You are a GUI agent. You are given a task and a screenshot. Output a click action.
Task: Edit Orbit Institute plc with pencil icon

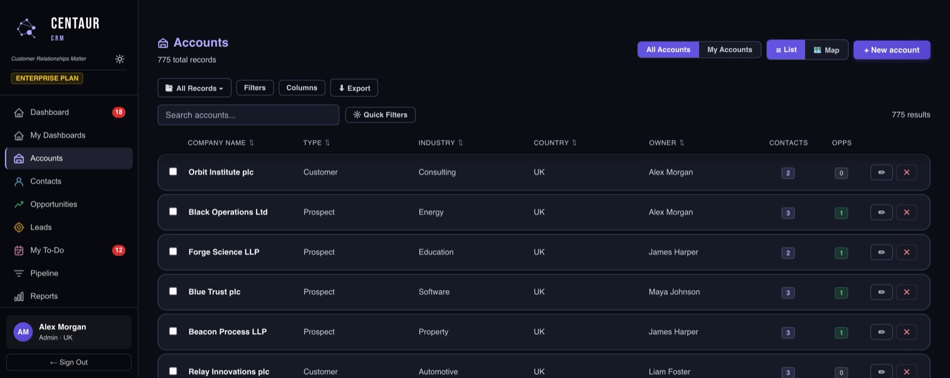[882, 173]
